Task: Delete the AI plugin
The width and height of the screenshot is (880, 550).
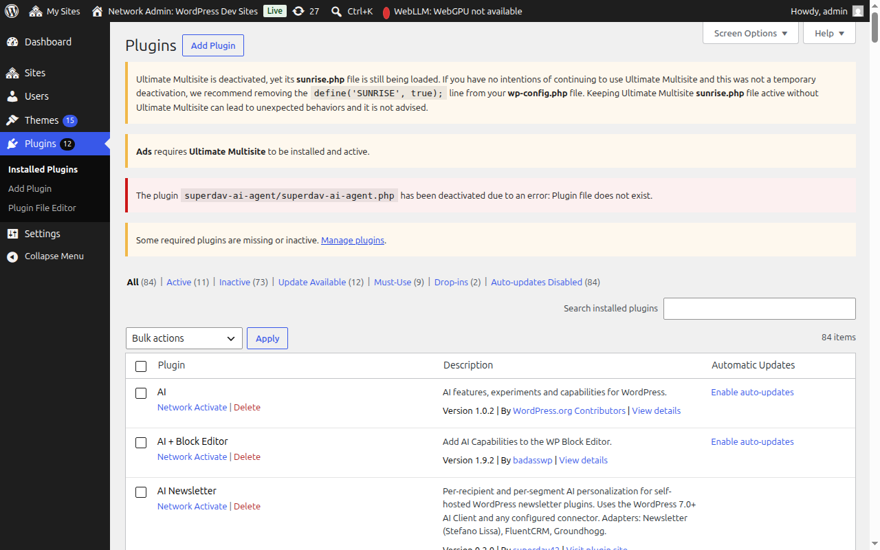Action: tap(247, 407)
